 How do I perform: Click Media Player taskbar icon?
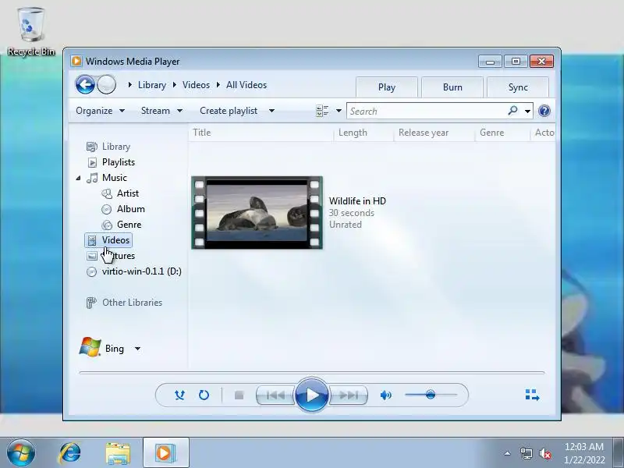click(166, 452)
